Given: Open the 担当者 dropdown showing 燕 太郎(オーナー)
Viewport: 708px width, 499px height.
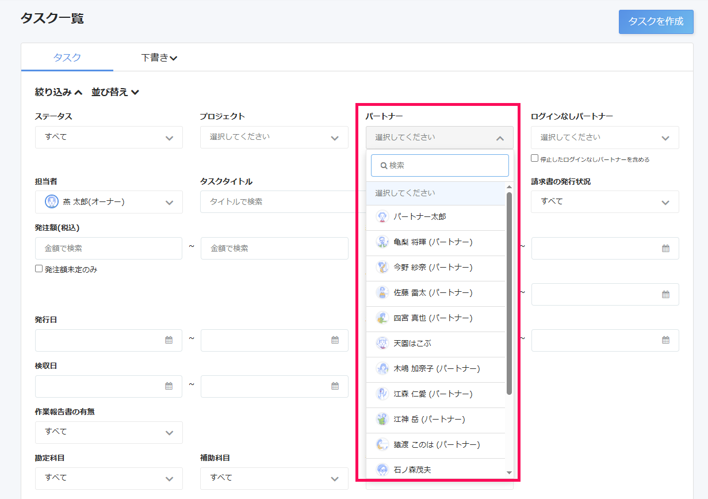Looking at the screenshot, I should [x=109, y=202].
